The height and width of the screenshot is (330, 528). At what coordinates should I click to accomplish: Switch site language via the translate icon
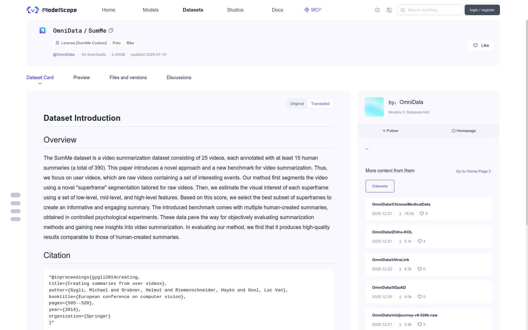[389, 10]
